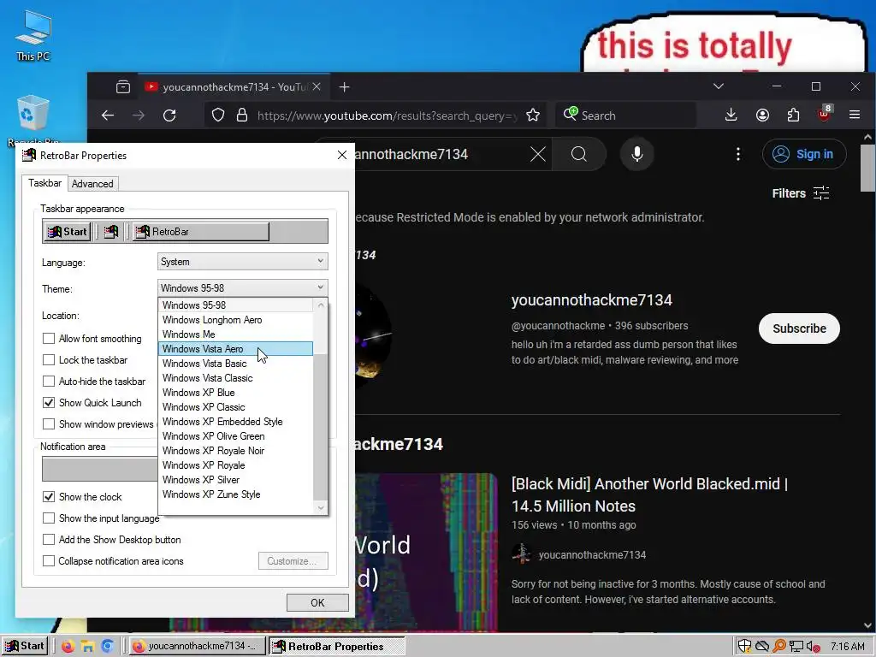Click OK in RetroBar Properties

317,602
